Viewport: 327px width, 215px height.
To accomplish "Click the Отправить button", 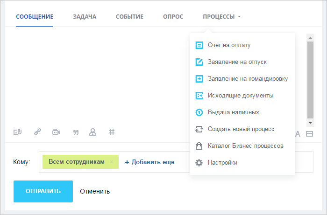I will [x=43, y=191].
